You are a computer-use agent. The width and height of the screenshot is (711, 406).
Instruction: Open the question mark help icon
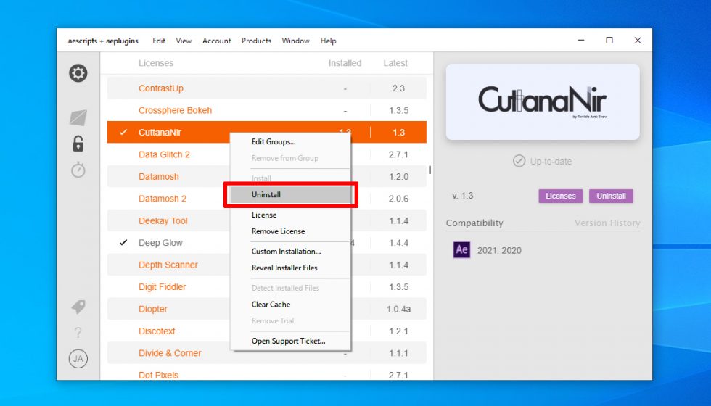click(78, 333)
